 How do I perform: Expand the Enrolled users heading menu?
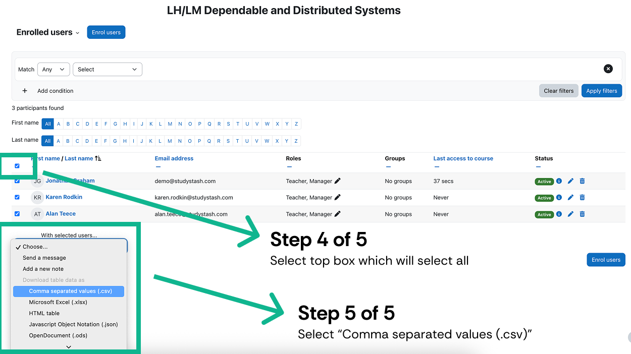(x=77, y=33)
